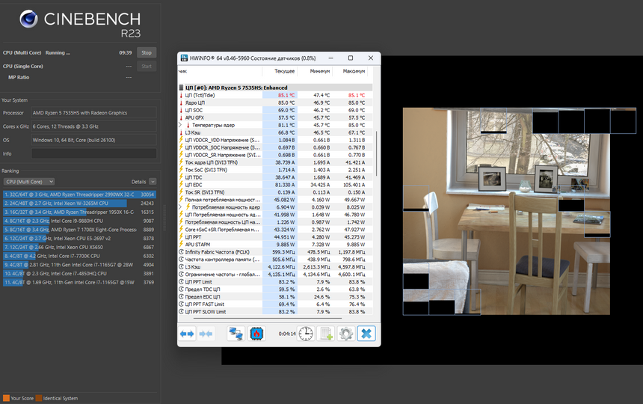This screenshot has width=643, height=404.
Task: Click CPU (Multi Core) test label
Action: coord(22,52)
